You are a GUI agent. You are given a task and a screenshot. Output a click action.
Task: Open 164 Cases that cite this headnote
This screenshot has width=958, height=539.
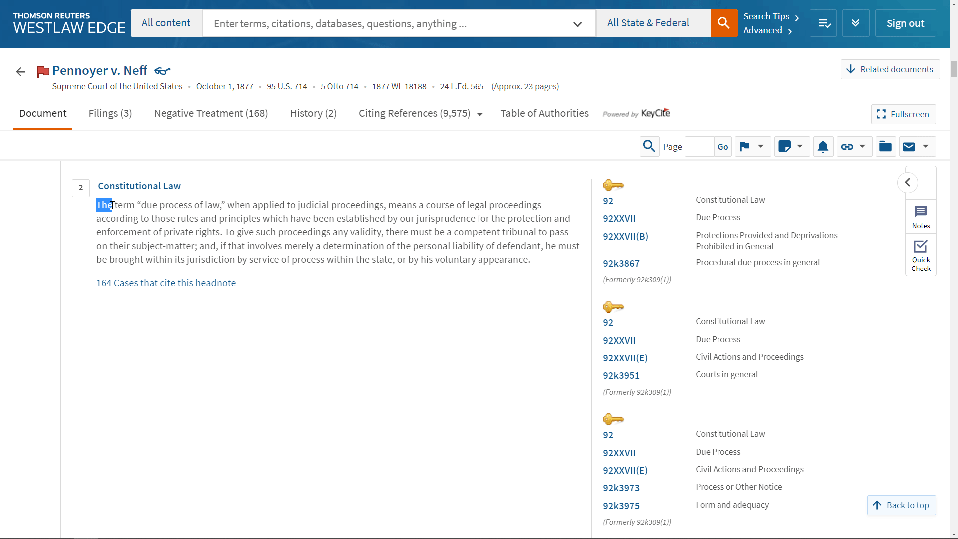[166, 283]
